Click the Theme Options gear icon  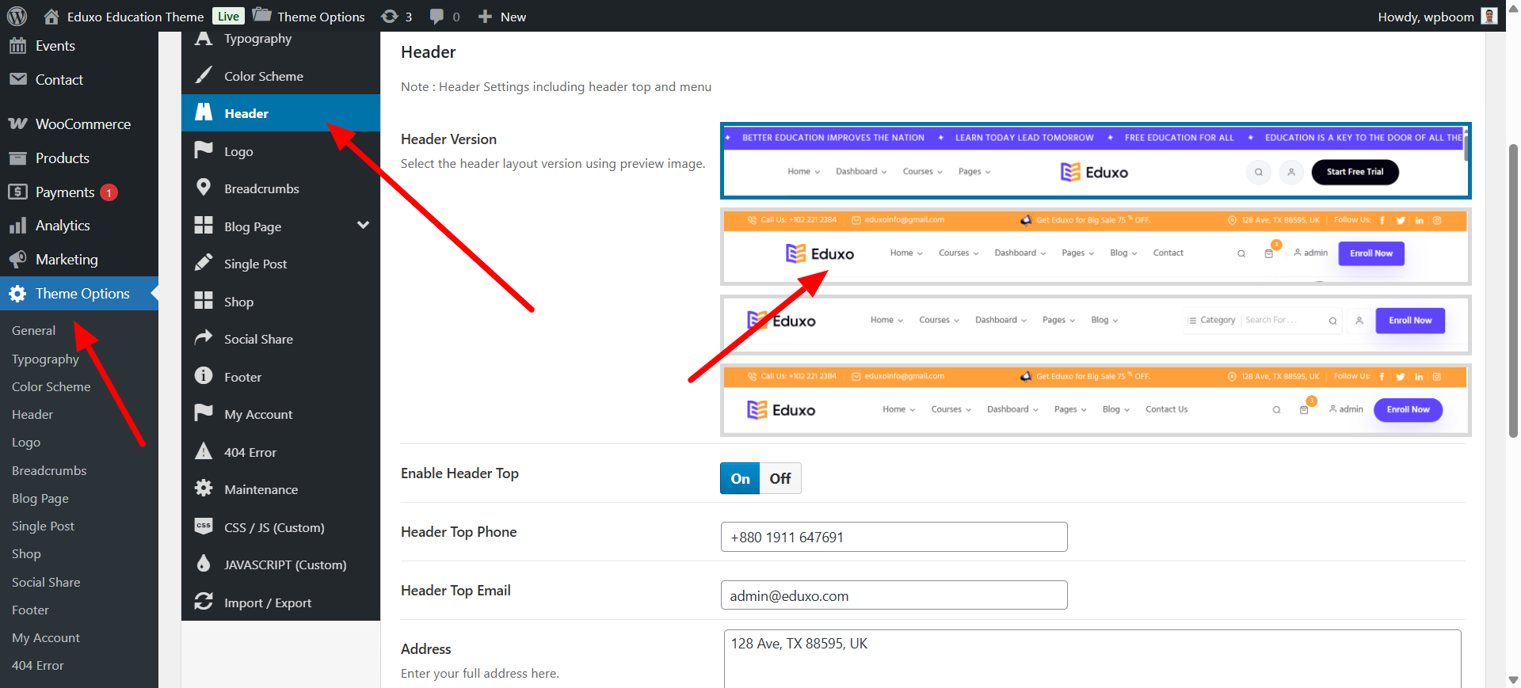tap(17, 294)
